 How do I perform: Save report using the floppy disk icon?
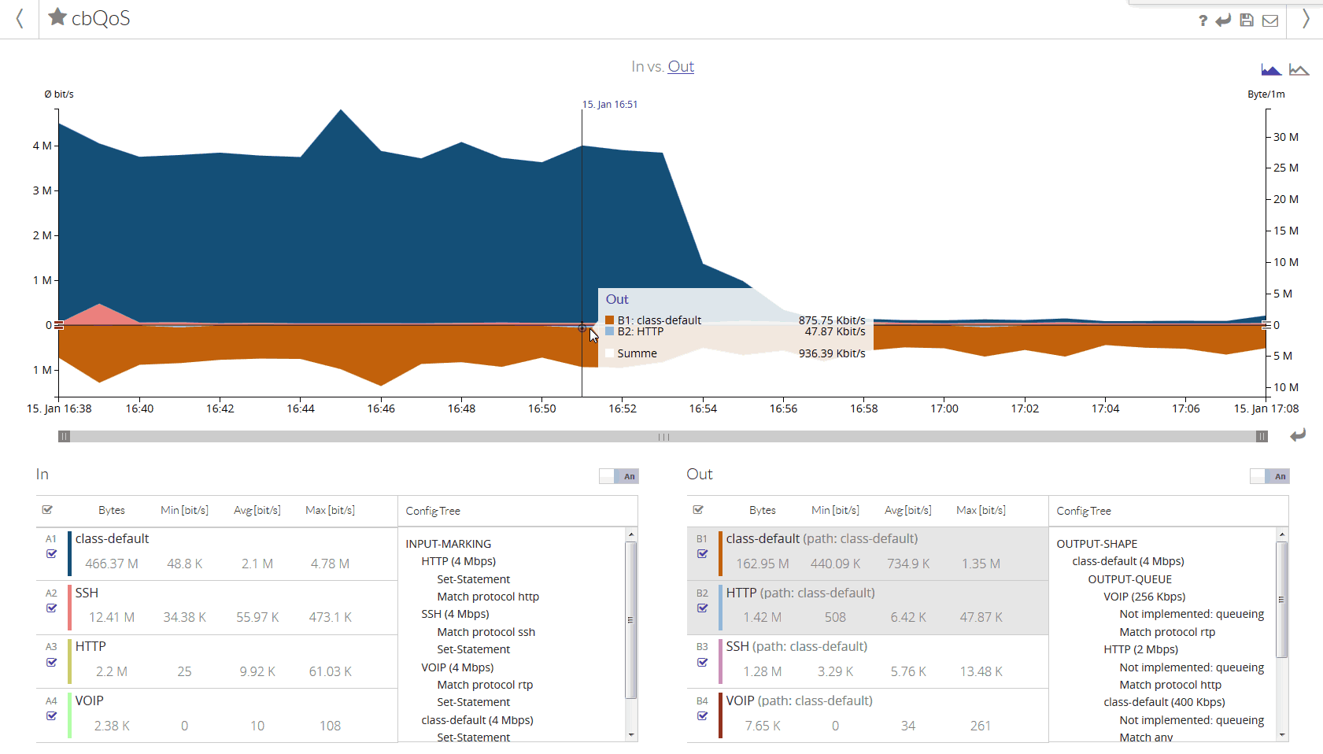click(1247, 20)
